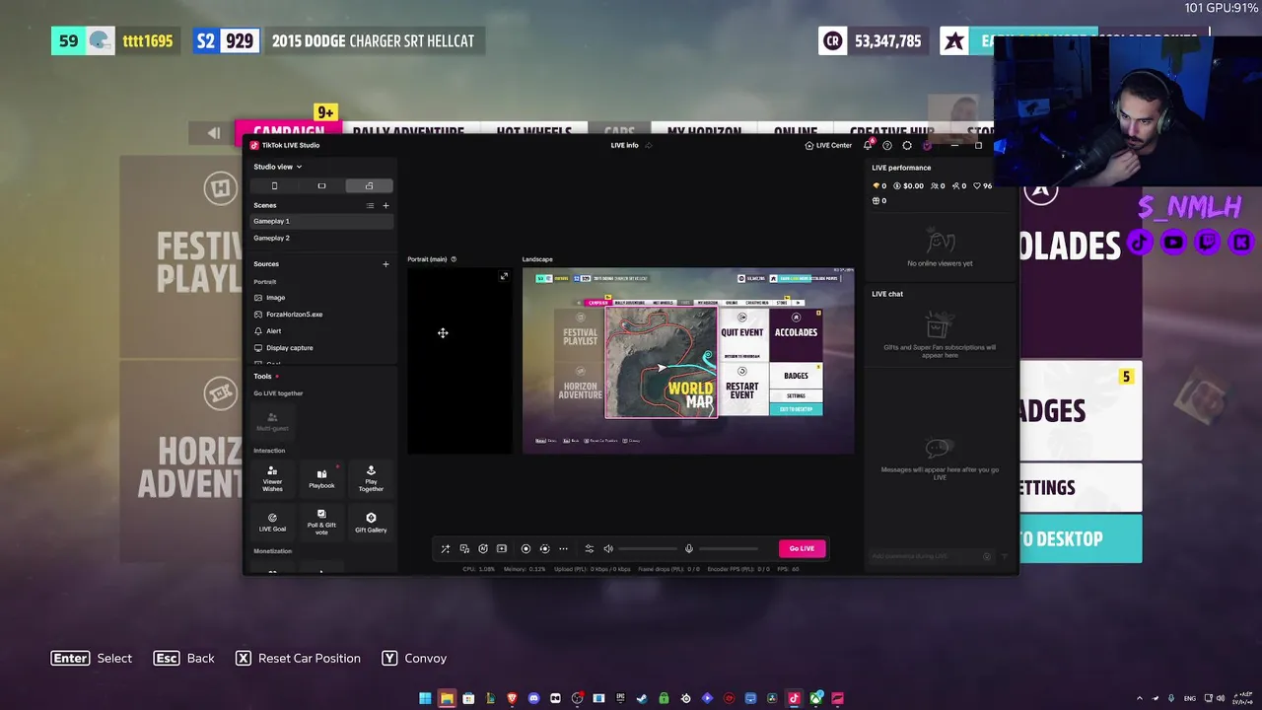This screenshot has height=710, width=1262.
Task: Open the scenes list options icon
Action: [x=370, y=205]
